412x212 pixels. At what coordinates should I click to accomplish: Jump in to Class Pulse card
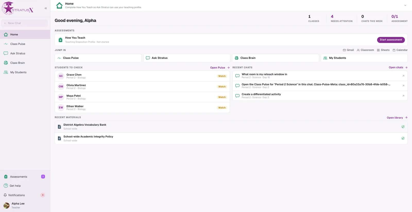pos(98,58)
